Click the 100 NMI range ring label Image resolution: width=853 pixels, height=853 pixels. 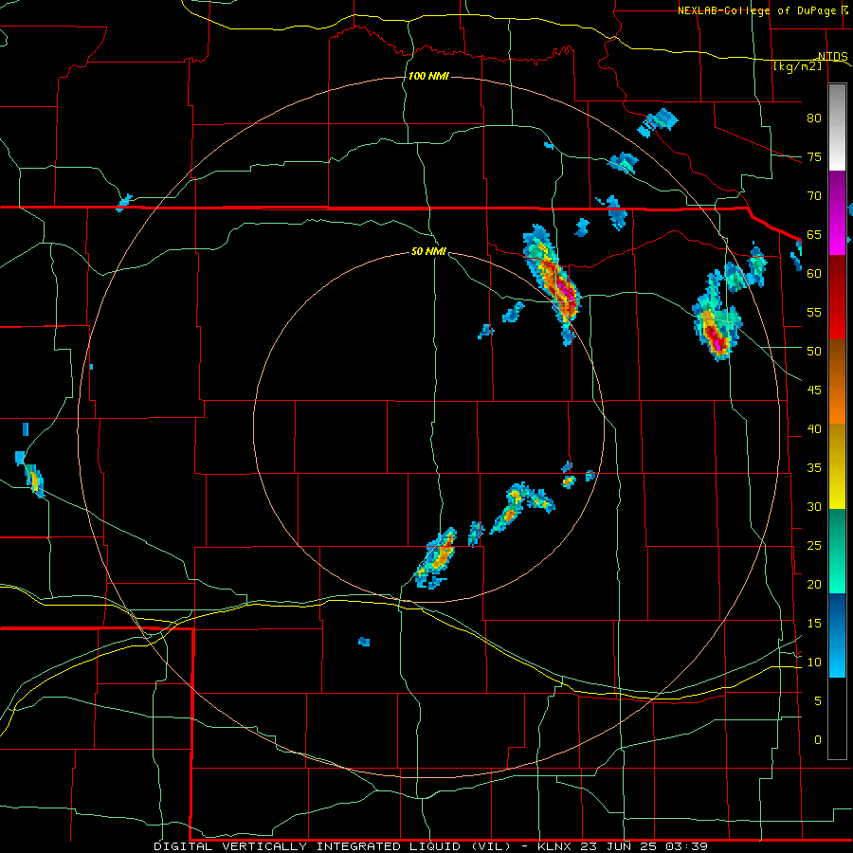coord(428,76)
